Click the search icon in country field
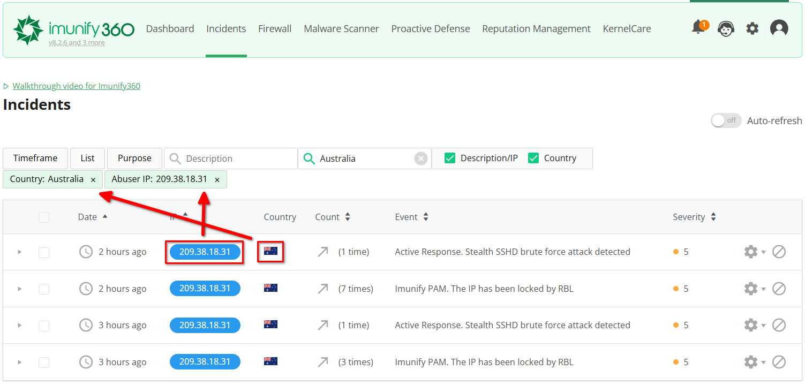 coord(309,158)
